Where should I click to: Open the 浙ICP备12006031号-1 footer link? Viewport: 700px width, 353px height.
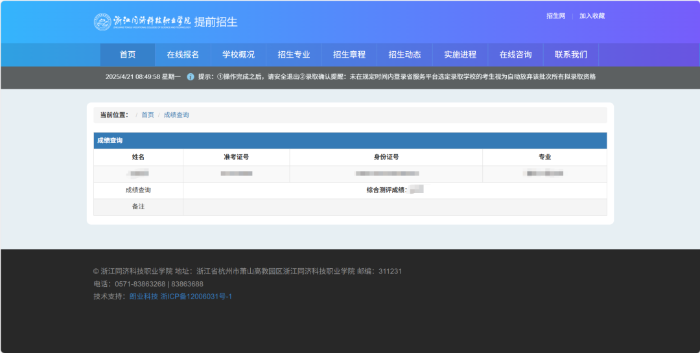click(x=196, y=296)
